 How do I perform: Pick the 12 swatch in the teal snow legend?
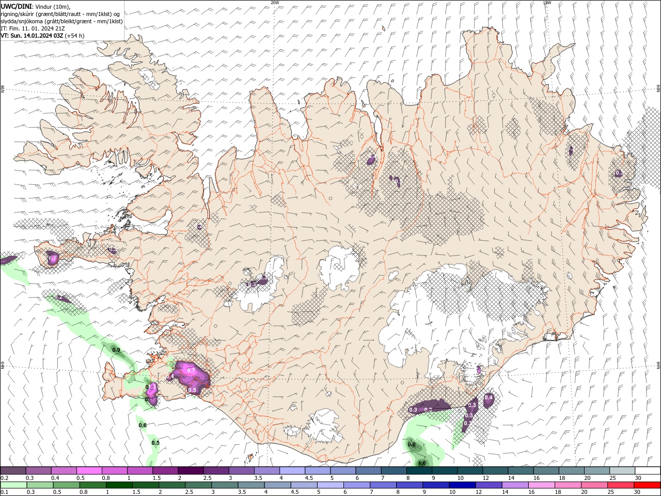pyautogui.click(x=495, y=471)
